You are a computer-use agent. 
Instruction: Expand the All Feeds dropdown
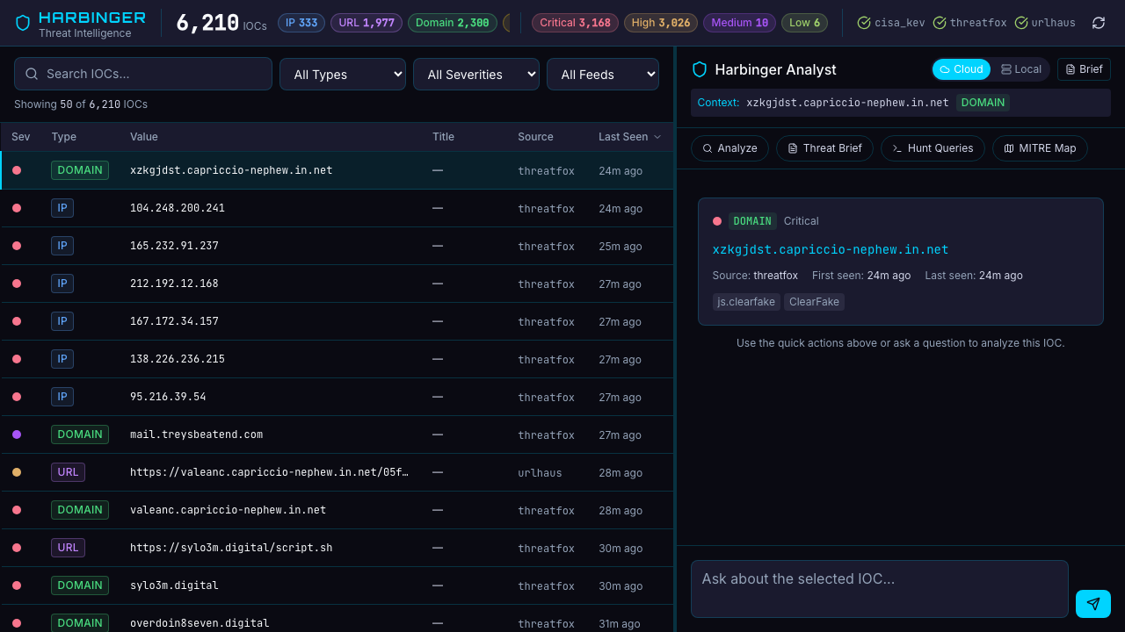[x=602, y=75]
